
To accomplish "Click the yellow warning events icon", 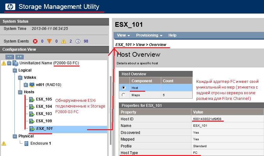I will coord(63,41).
